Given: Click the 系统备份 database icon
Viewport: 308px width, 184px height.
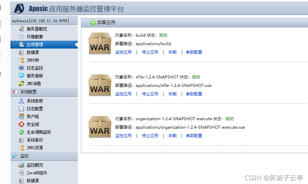Looking at the screenshot, I should tap(21, 140).
